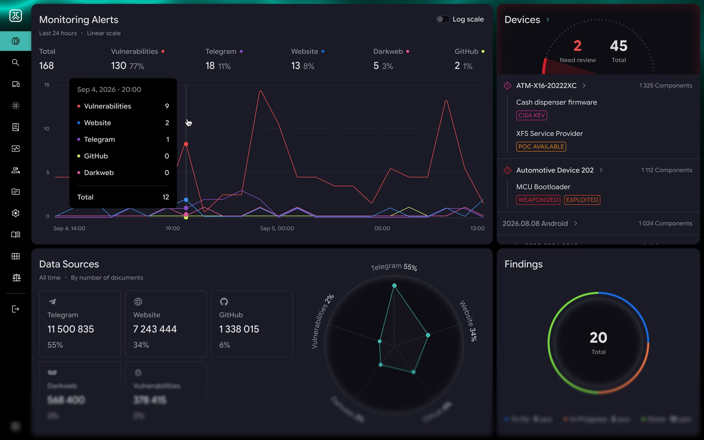Click the WEAPONIZED tag
Screen dimensions: 704x440
[x=538, y=200]
